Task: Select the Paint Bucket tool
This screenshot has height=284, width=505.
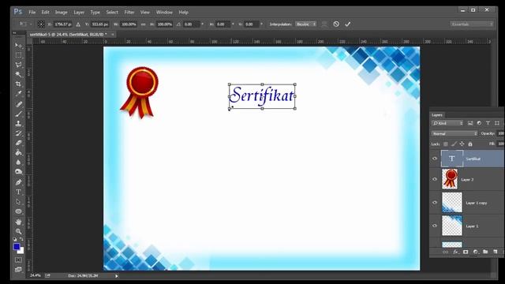Action: coord(18,152)
